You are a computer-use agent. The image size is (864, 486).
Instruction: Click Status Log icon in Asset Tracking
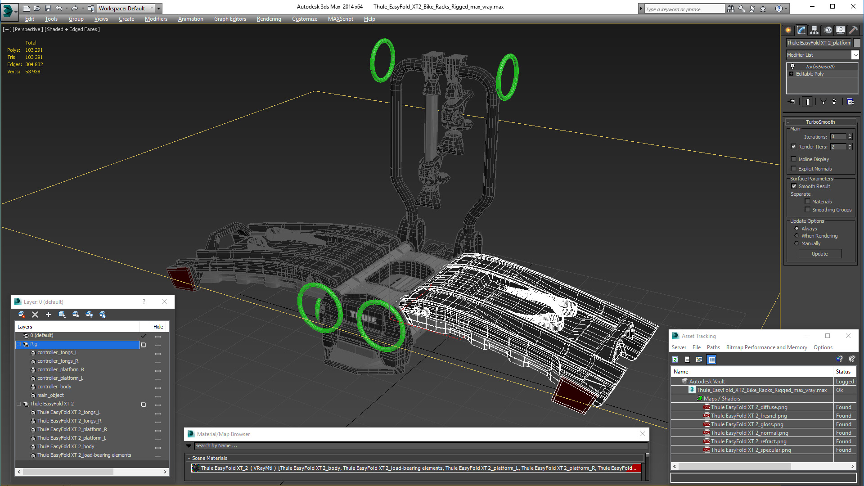687,360
